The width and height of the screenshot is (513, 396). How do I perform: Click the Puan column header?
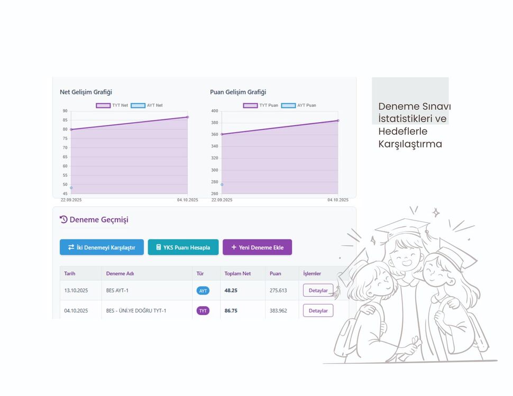275,273
